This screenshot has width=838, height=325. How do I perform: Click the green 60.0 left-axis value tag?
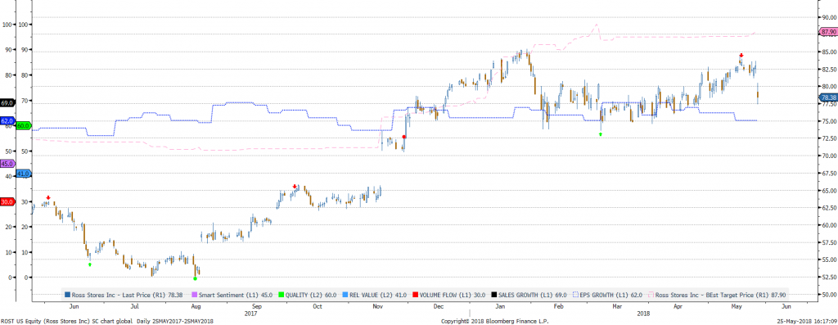(x=24, y=125)
